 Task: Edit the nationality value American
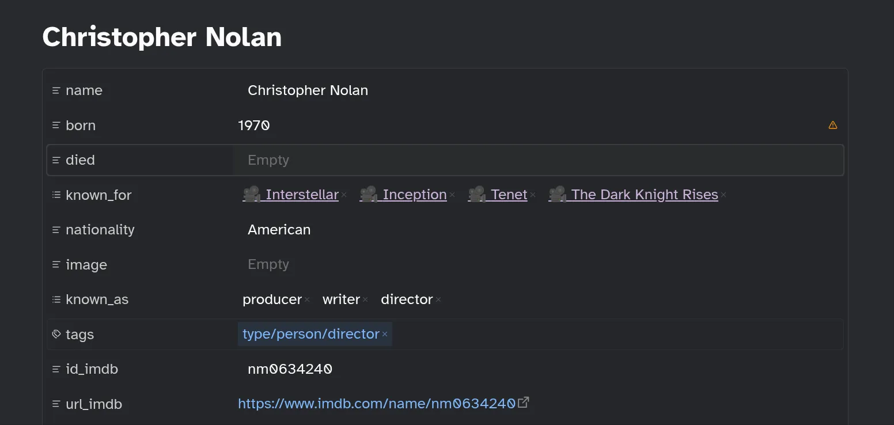pyautogui.click(x=279, y=229)
